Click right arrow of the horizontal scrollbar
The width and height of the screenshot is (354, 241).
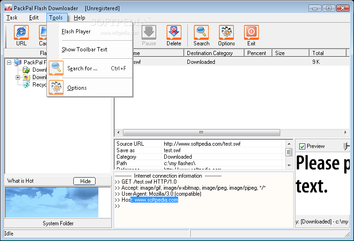[346, 132]
